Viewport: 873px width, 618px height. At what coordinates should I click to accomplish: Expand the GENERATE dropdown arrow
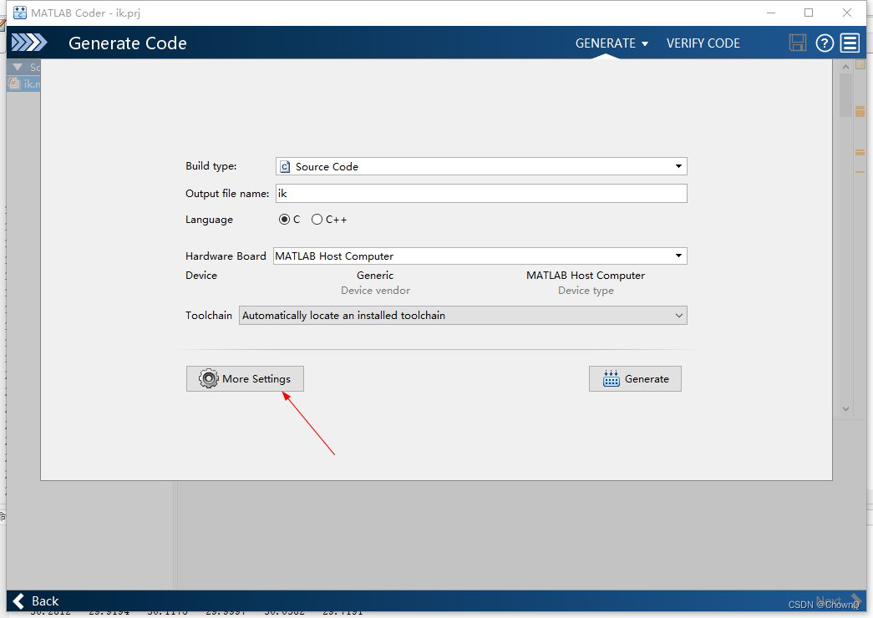coord(645,43)
